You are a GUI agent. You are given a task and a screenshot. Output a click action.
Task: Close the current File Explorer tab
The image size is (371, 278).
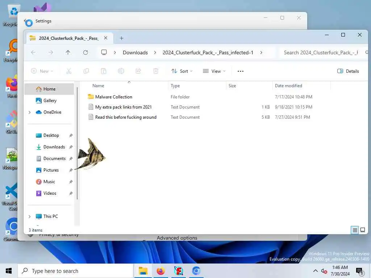tap(106, 38)
